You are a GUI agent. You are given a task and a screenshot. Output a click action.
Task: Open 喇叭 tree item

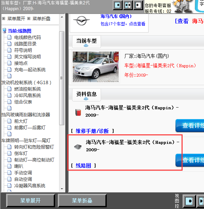[19, 166]
